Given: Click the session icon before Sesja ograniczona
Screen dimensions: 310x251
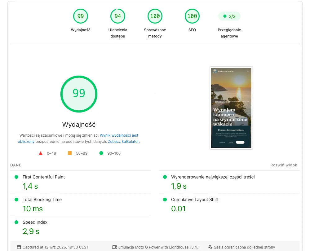Looking at the screenshot, I should pyautogui.click(x=210, y=247).
